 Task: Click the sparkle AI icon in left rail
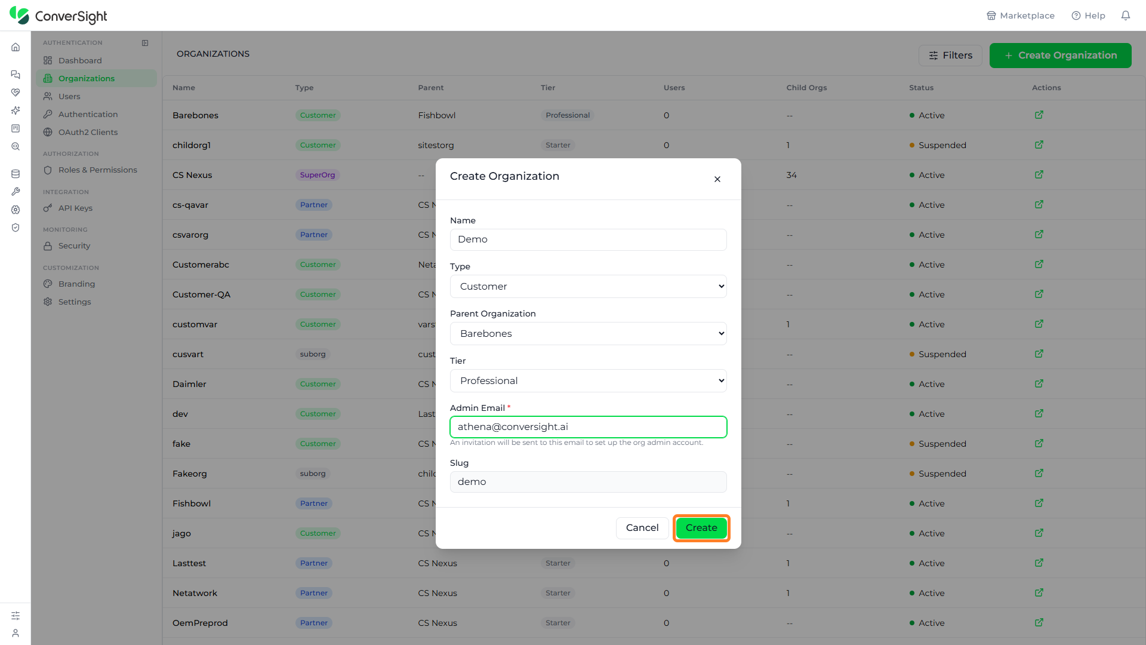coord(16,110)
